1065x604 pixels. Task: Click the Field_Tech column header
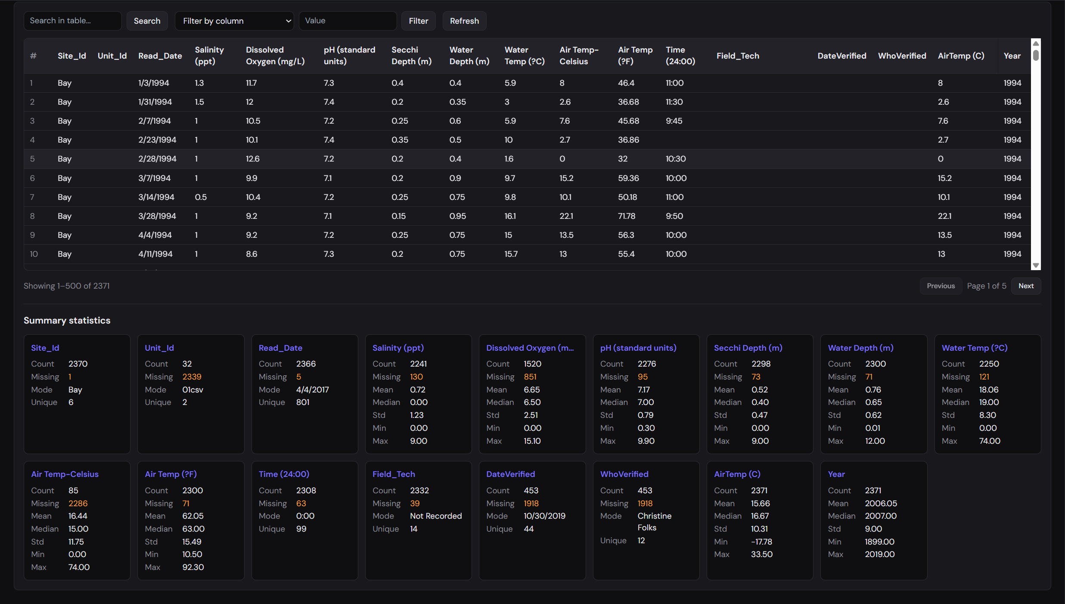(738, 56)
